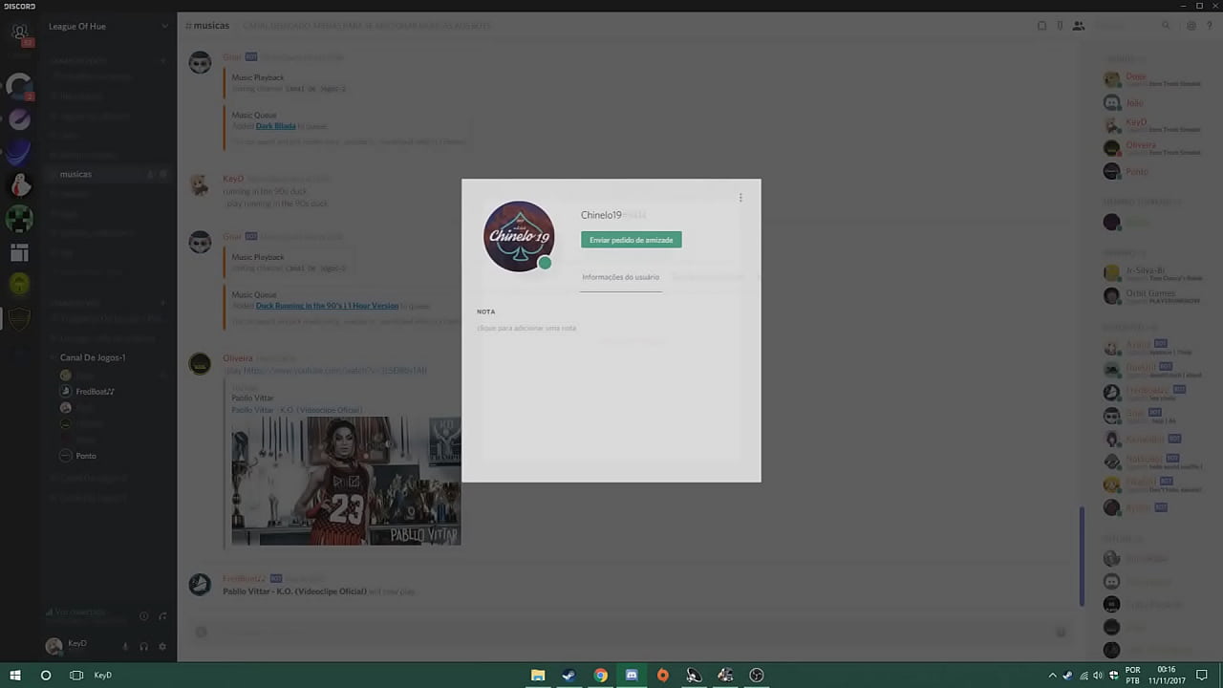Open User Settings with the gear icon
This screenshot has height=688, width=1223.
click(162, 647)
